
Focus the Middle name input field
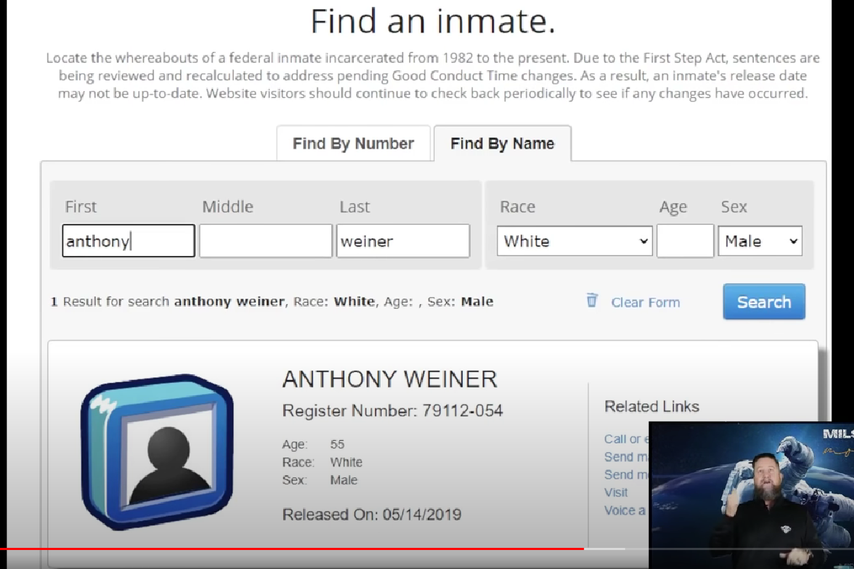(266, 241)
